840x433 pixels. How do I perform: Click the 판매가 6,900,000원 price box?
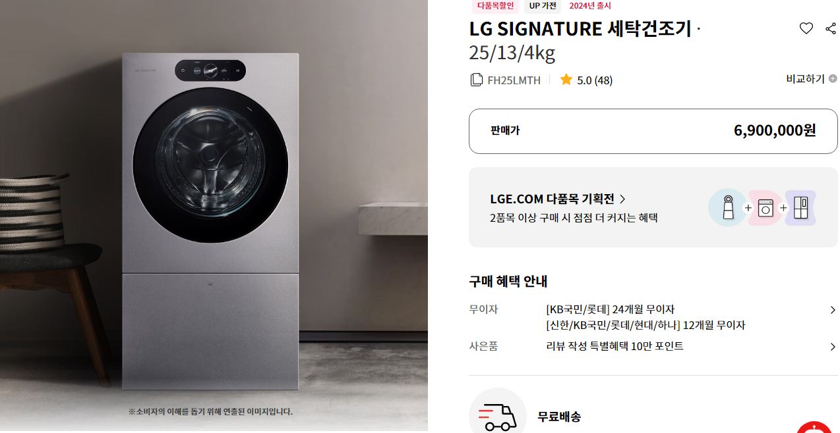tap(653, 131)
